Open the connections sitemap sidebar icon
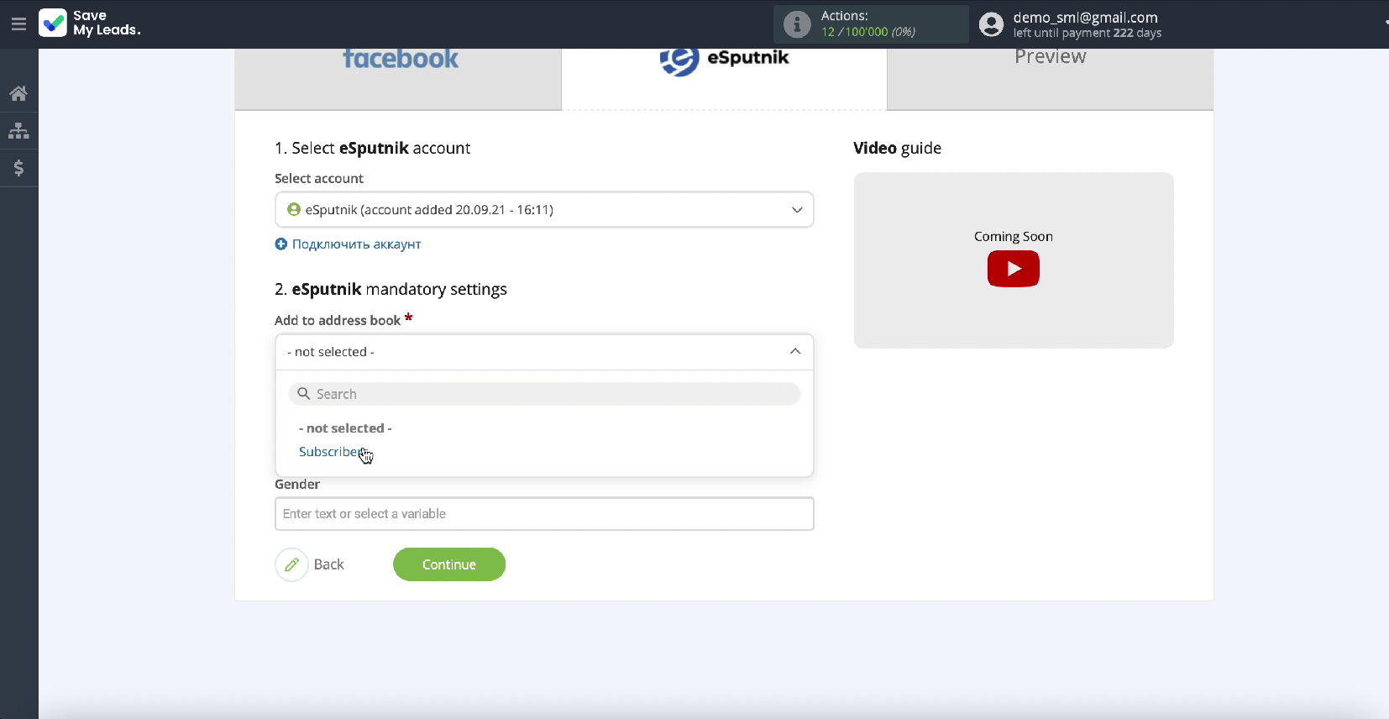 tap(18, 131)
